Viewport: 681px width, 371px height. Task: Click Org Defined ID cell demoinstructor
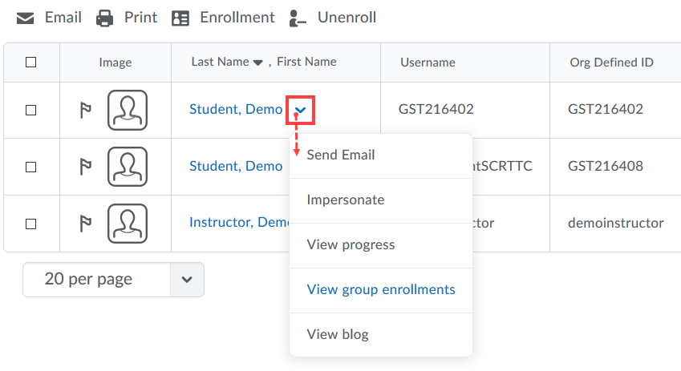pos(616,223)
